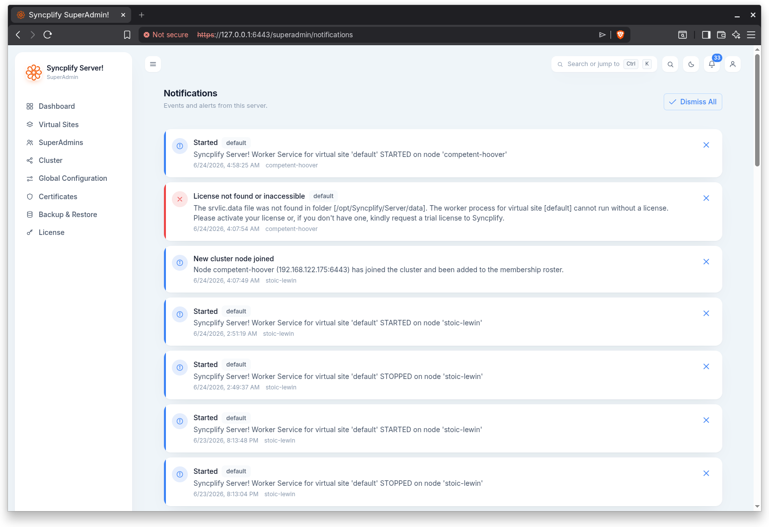Click 'New cluster node joined' title
The height and width of the screenshot is (527, 769).
[x=233, y=259]
